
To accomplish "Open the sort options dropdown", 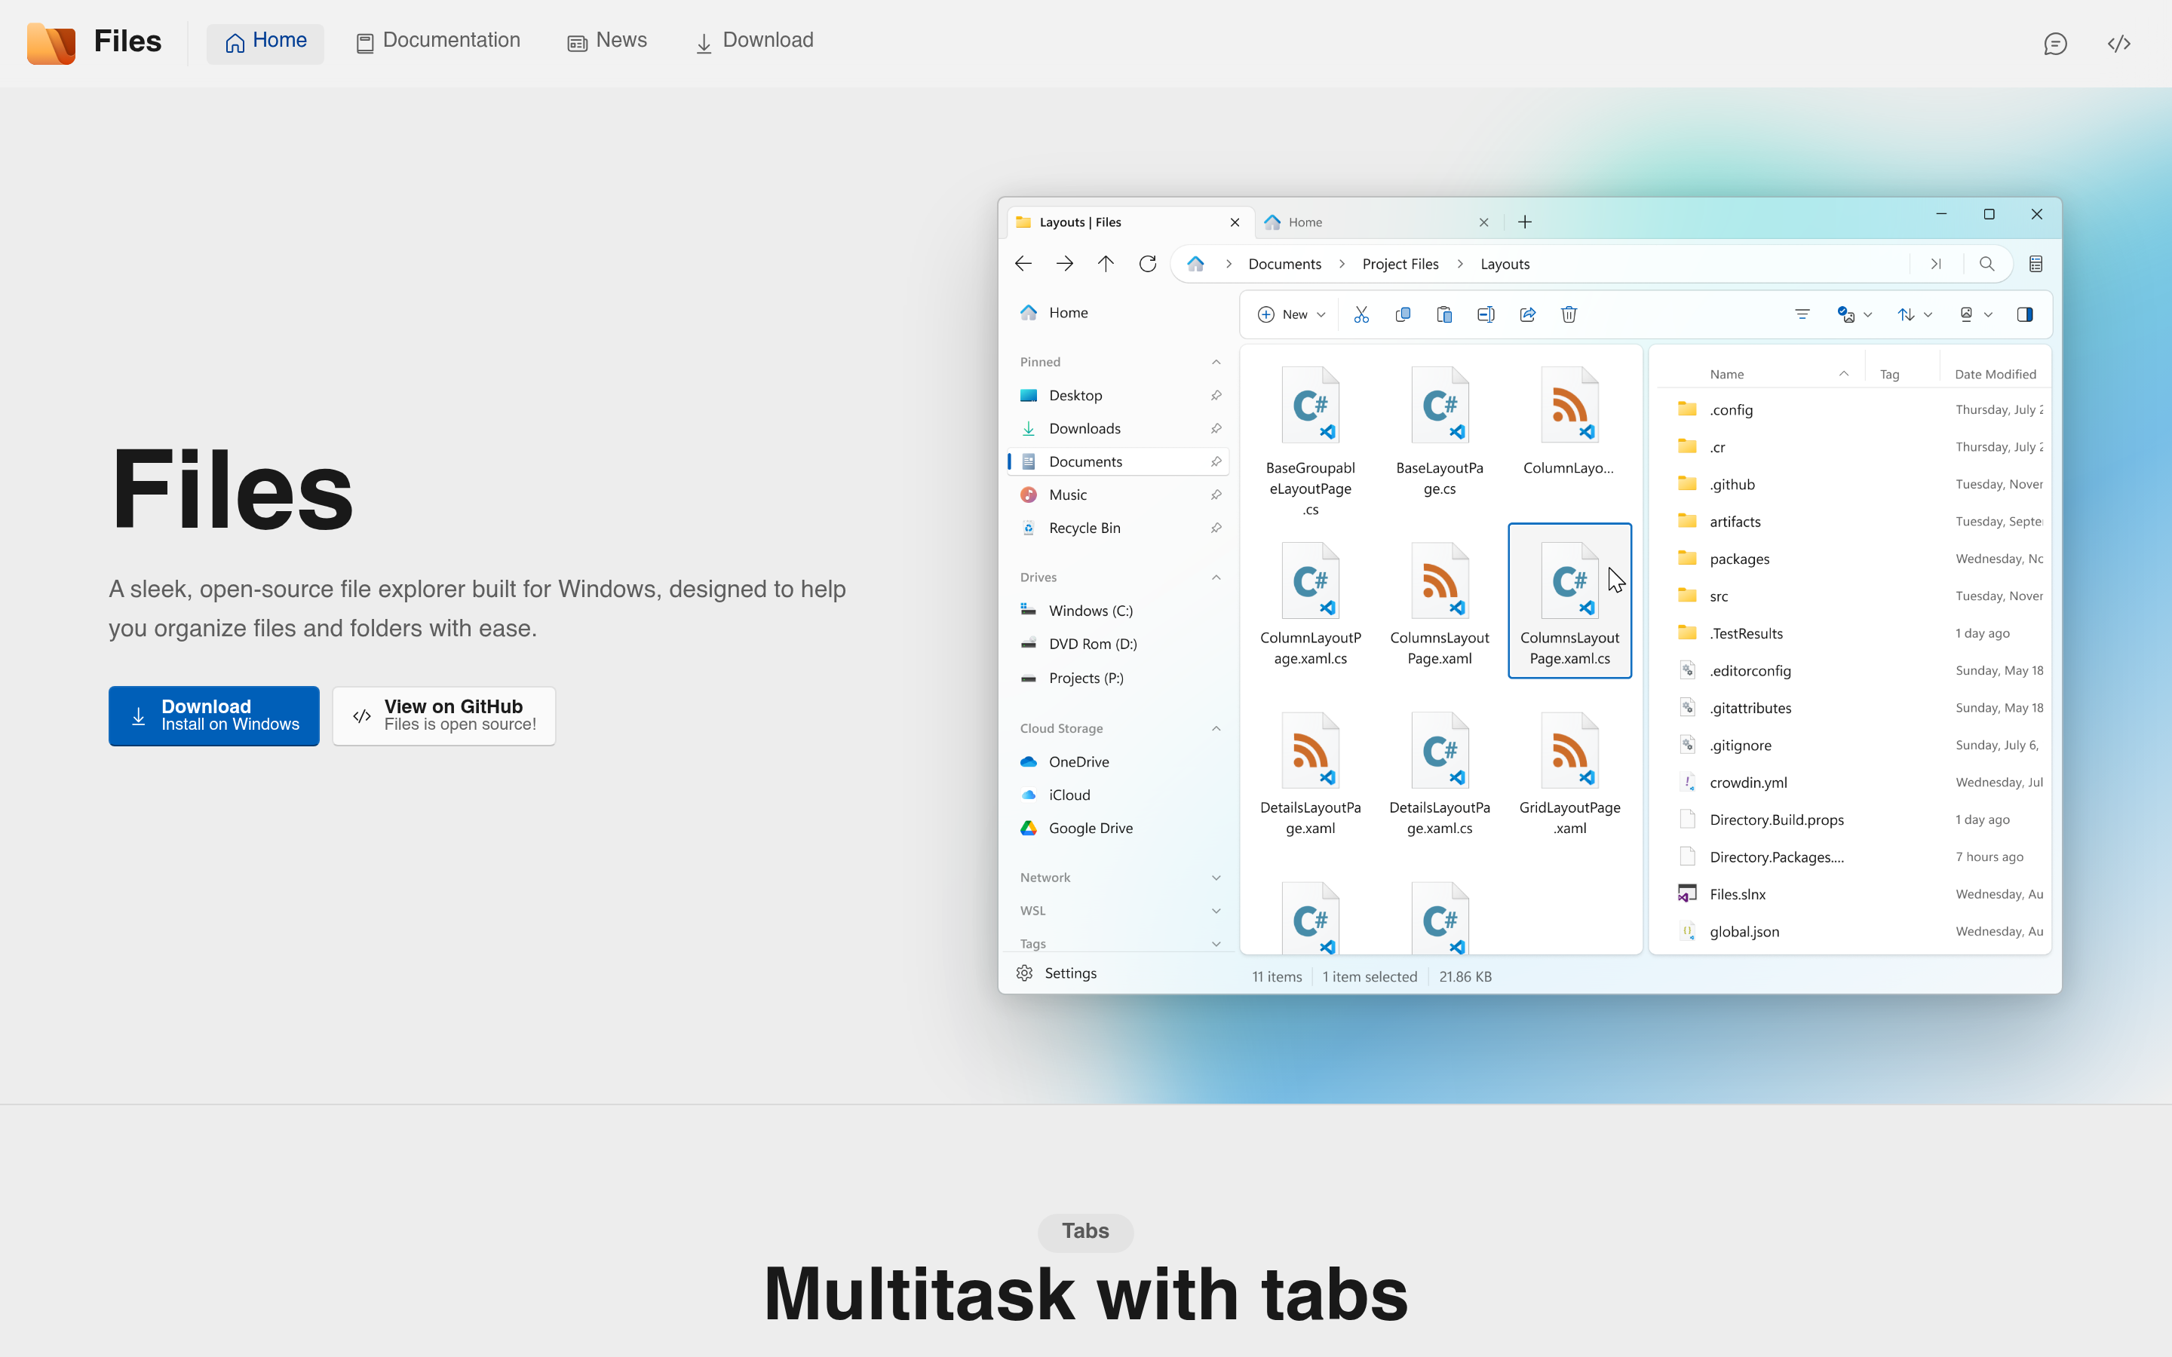I will pyautogui.click(x=1914, y=314).
